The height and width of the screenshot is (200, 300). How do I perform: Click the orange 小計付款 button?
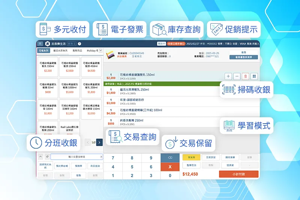click(x=238, y=174)
